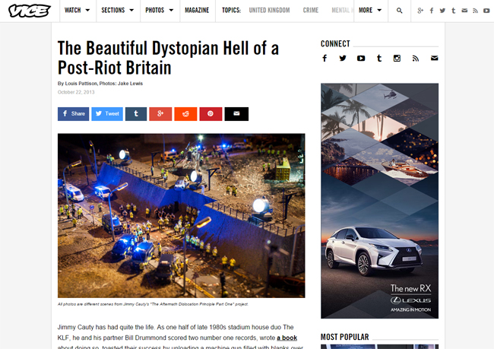Viewport: 494px width, 349px height.
Task: Share article on Facebook
Action: point(73,114)
